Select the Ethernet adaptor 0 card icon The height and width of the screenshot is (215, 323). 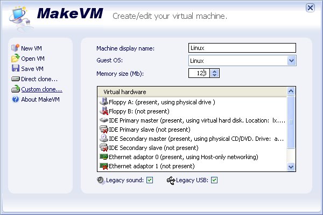pos(104,157)
